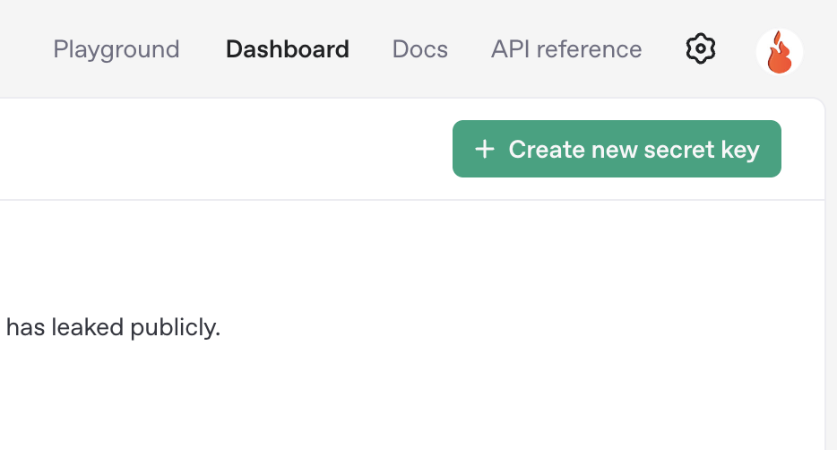Click the bold Dashboard heading in the navigation
This screenshot has height=450, width=837.
(288, 48)
